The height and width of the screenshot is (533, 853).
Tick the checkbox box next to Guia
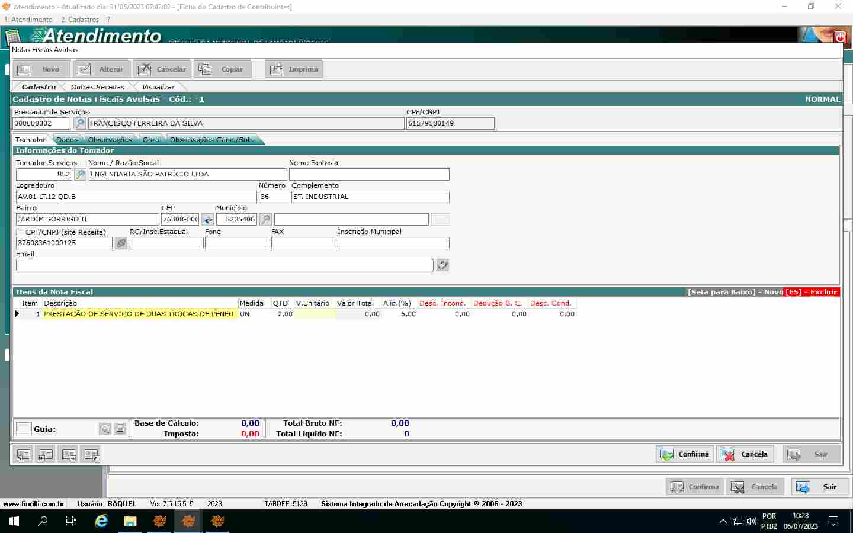[x=24, y=429]
